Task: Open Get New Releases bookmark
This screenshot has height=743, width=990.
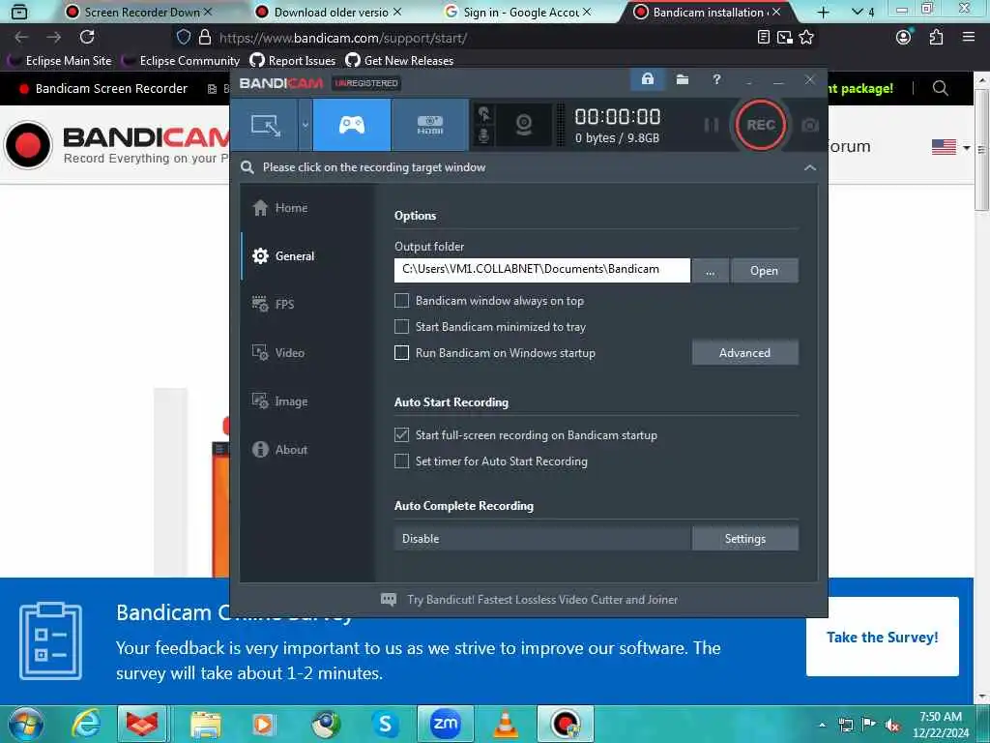Action: point(399,61)
